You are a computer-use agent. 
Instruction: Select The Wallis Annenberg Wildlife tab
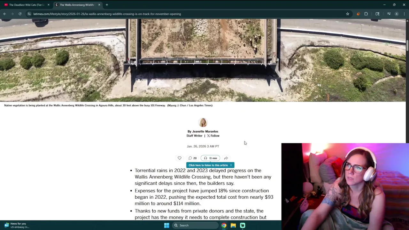[77, 5]
